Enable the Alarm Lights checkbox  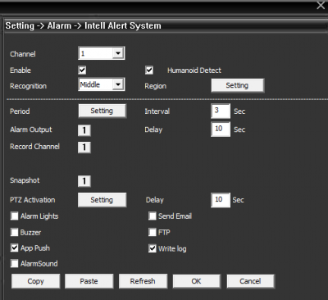pyautogui.click(x=14, y=216)
